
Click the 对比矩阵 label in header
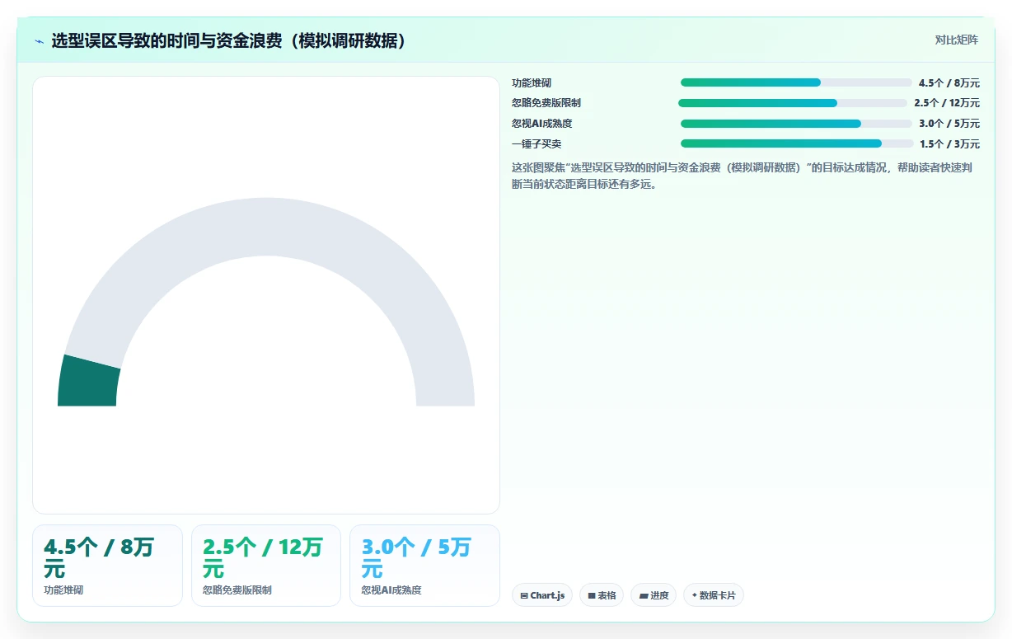956,40
